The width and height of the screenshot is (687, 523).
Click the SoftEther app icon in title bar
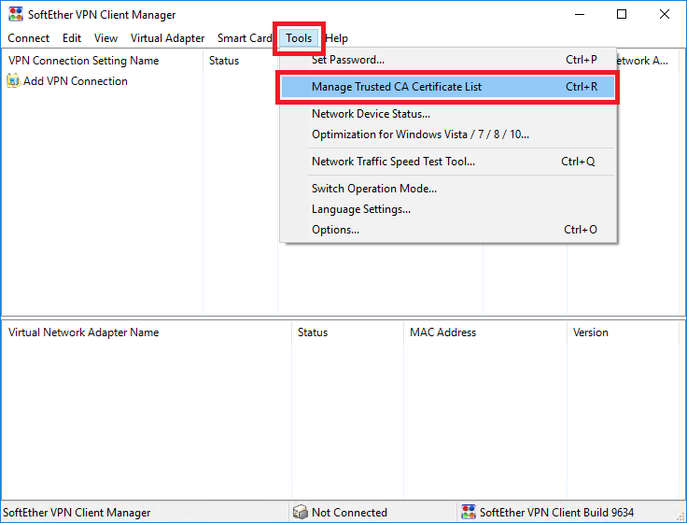[x=16, y=14]
